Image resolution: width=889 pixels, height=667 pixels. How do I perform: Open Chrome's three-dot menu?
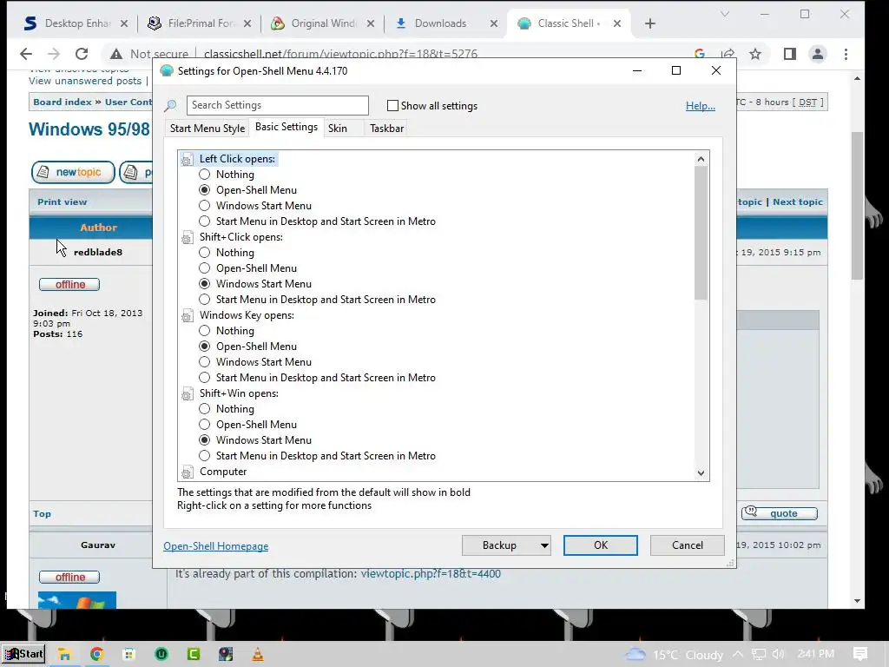[x=846, y=54]
